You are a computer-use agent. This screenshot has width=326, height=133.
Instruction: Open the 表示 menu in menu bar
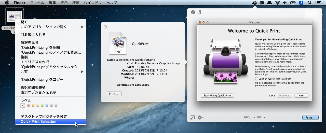[x=64, y=3]
